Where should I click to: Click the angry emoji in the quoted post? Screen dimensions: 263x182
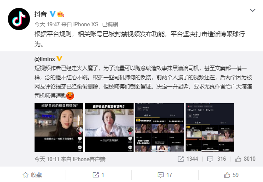coord(70,96)
